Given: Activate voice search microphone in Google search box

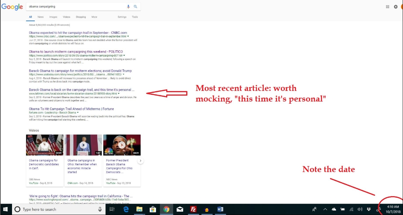Looking at the screenshot, I should (x=129, y=6).
